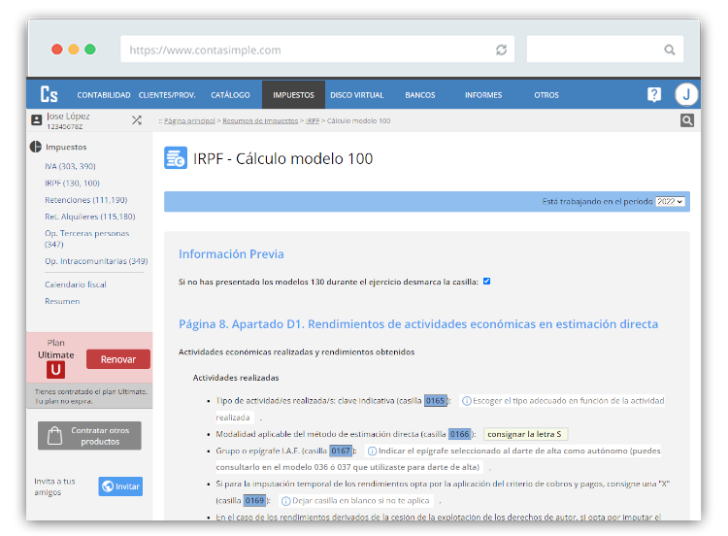Open the help question mark icon
728x536 pixels.
(x=654, y=94)
